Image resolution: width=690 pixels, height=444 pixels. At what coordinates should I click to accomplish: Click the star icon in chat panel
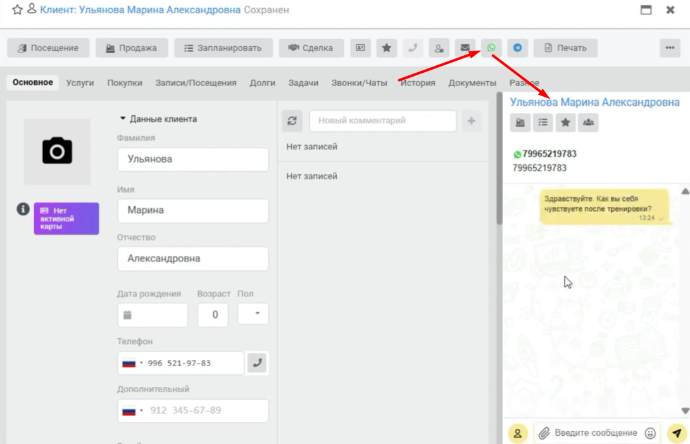click(x=565, y=122)
